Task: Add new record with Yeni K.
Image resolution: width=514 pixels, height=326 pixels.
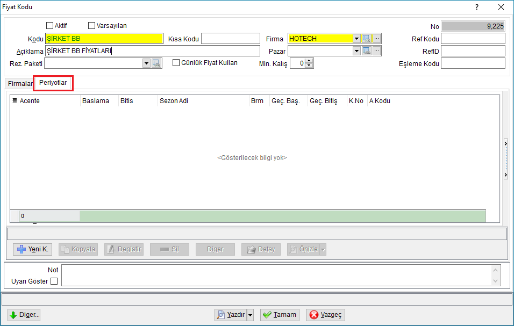Action: tap(32, 249)
